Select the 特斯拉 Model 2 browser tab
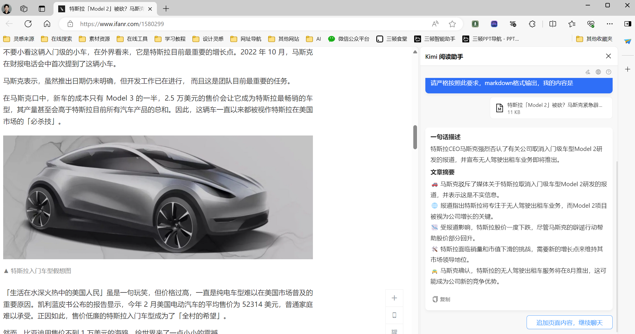This screenshot has height=334, width=635. pos(105,9)
